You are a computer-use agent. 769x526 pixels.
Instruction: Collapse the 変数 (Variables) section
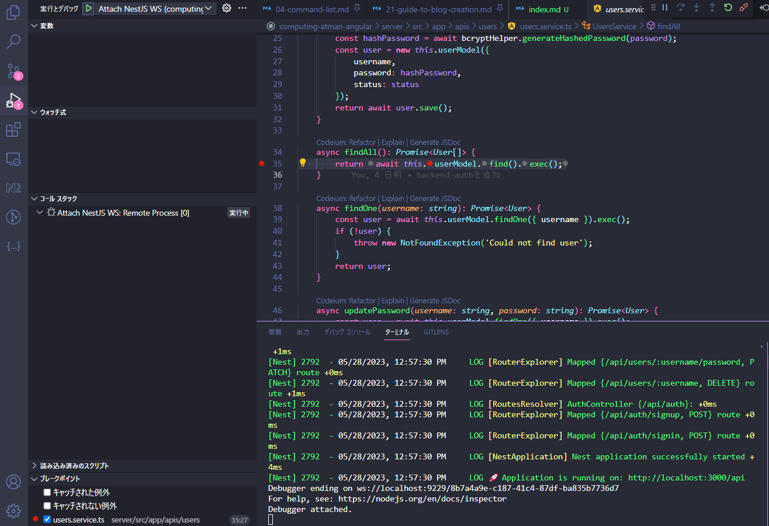click(142, 26)
